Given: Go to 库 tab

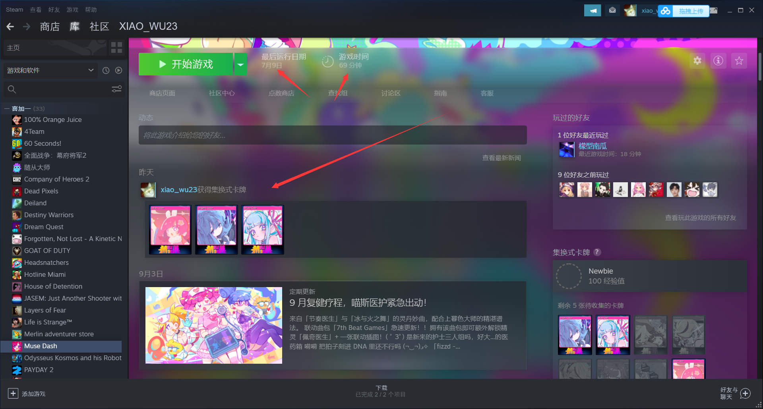Looking at the screenshot, I should pos(75,27).
